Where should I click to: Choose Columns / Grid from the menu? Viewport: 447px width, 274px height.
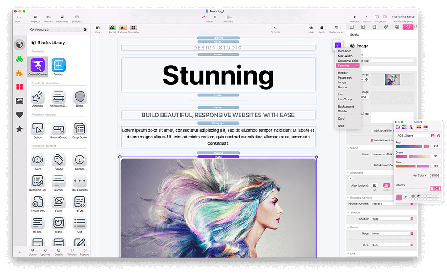coord(348,61)
